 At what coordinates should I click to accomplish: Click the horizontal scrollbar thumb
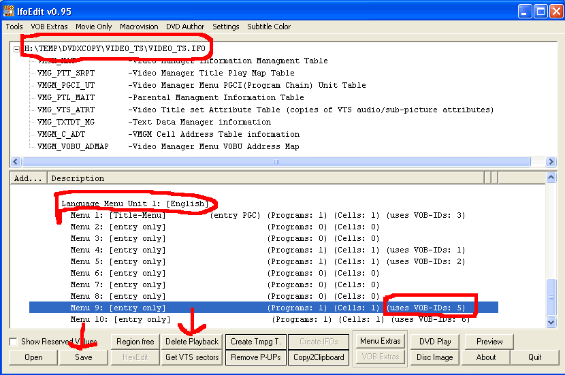click(x=276, y=162)
